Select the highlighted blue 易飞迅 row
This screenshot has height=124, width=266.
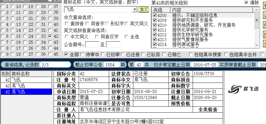click(26, 92)
